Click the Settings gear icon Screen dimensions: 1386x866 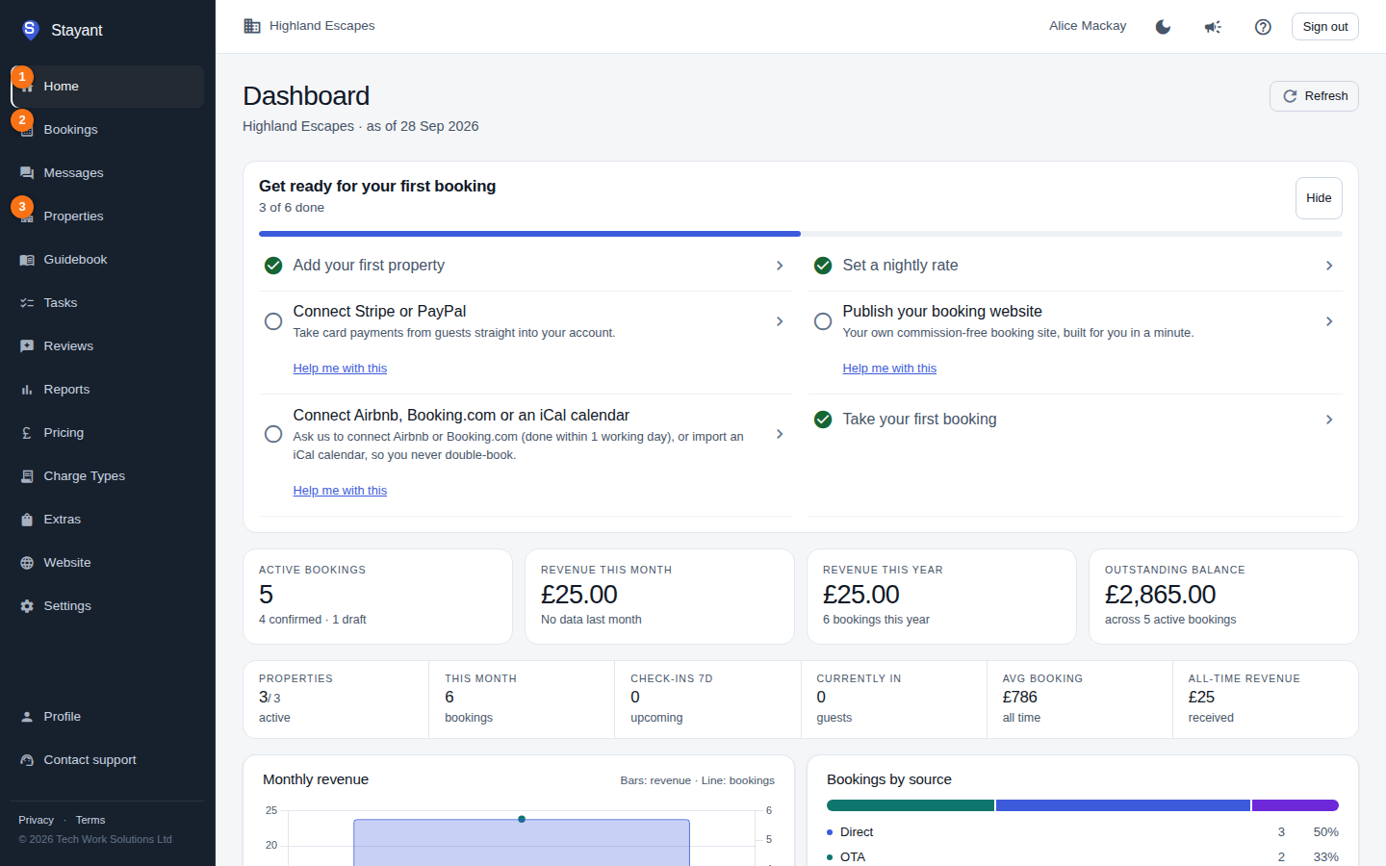27,606
